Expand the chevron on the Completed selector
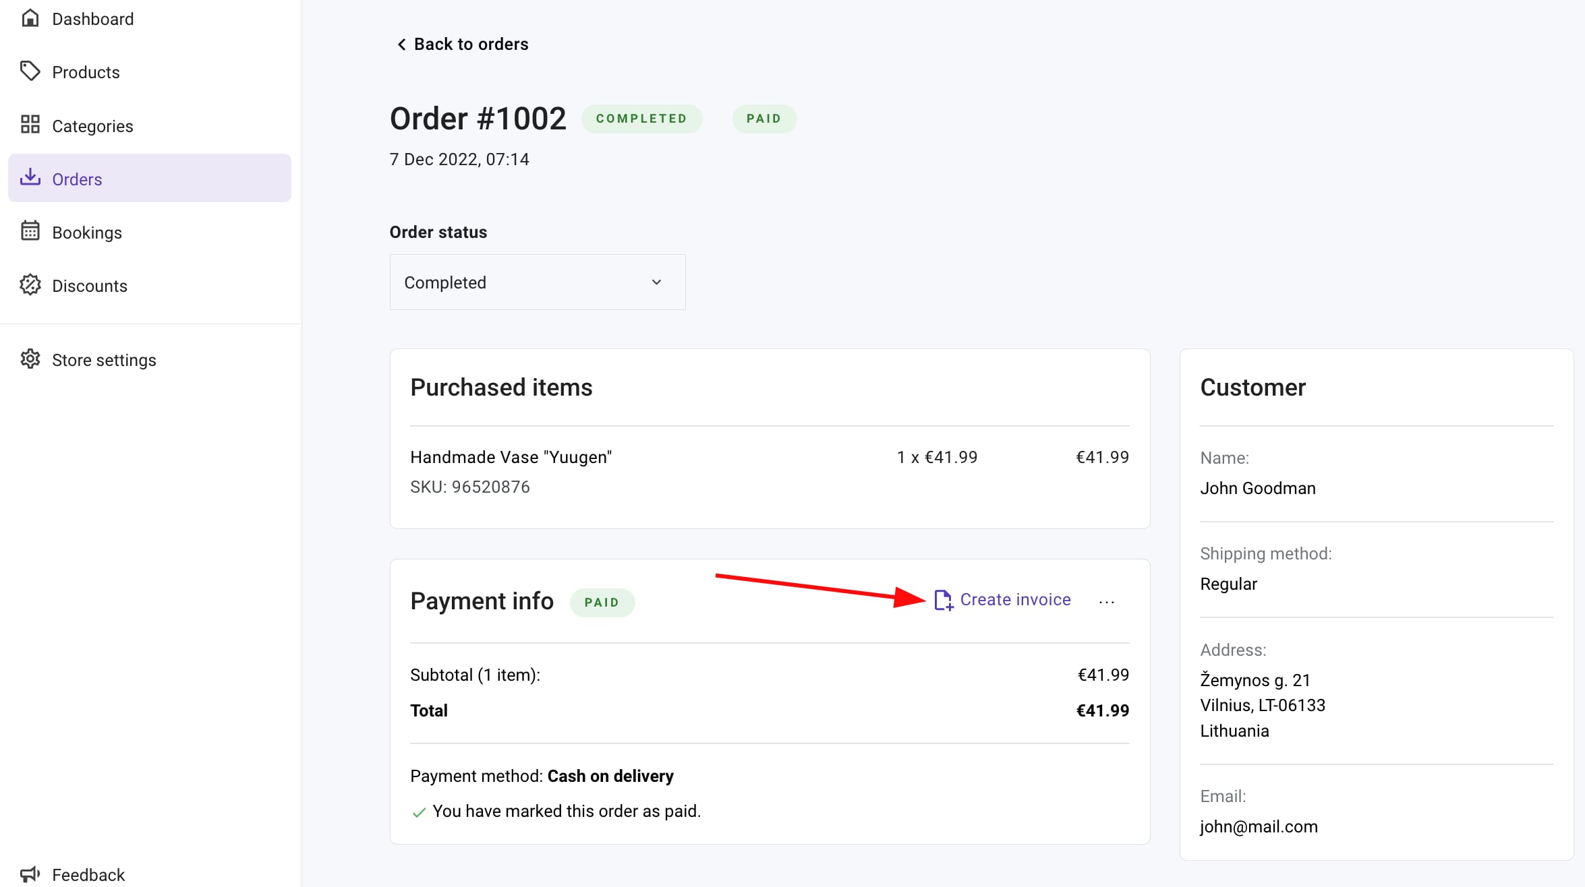1585x887 pixels. [x=656, y=282]
